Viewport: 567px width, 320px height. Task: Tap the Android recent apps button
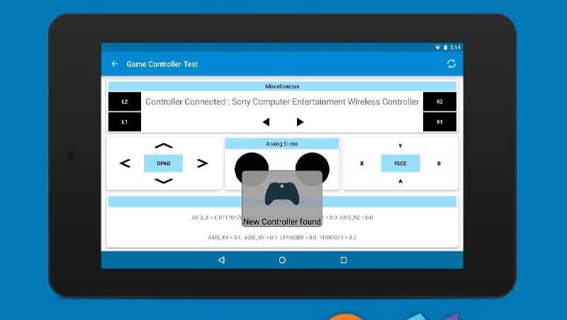click(344, 260)
